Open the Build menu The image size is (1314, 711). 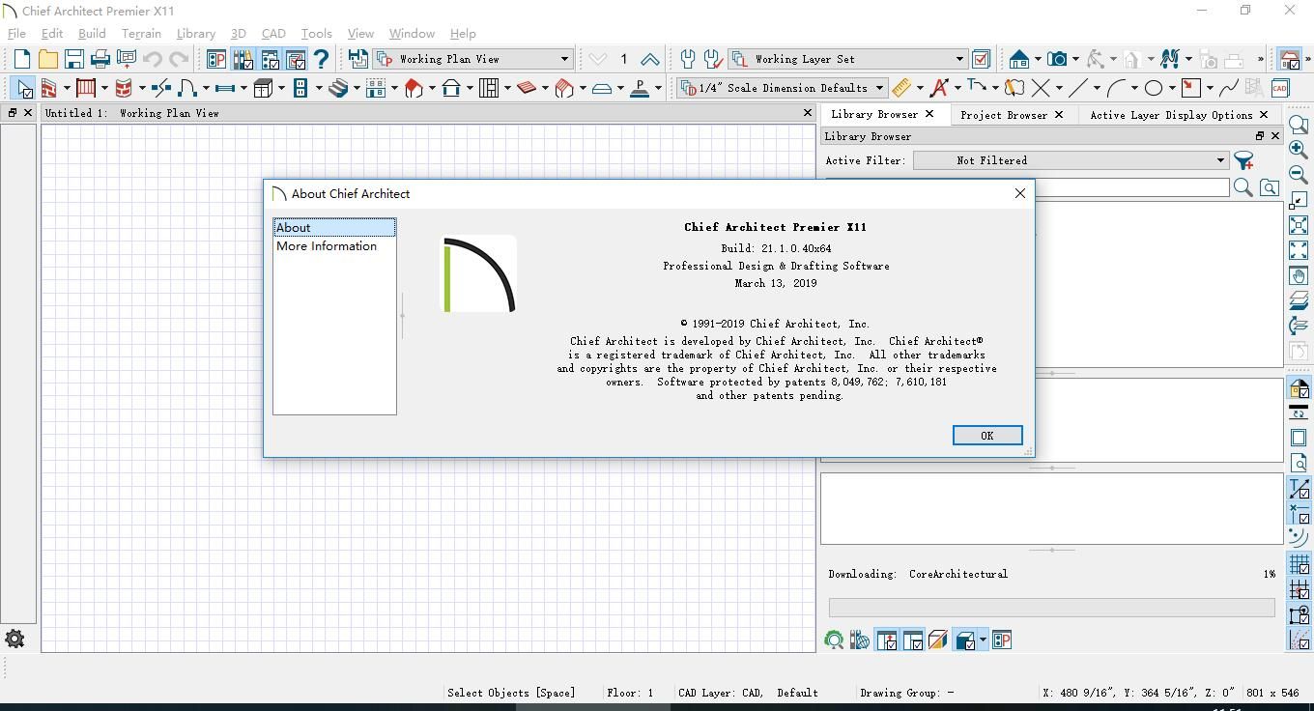[92, 33]
